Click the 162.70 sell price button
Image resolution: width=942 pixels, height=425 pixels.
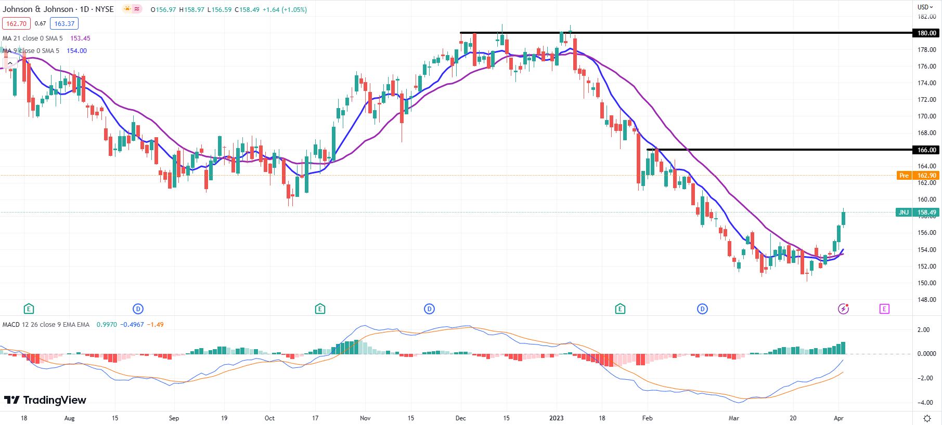tap(17, 23)
